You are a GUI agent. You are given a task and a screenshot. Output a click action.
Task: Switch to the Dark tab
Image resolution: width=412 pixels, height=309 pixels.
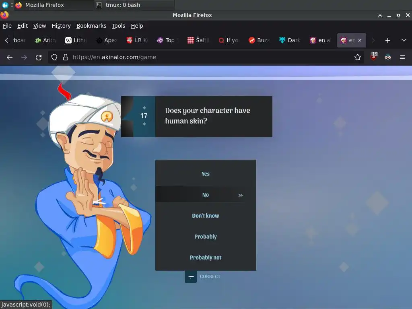(x=290, y=40)
